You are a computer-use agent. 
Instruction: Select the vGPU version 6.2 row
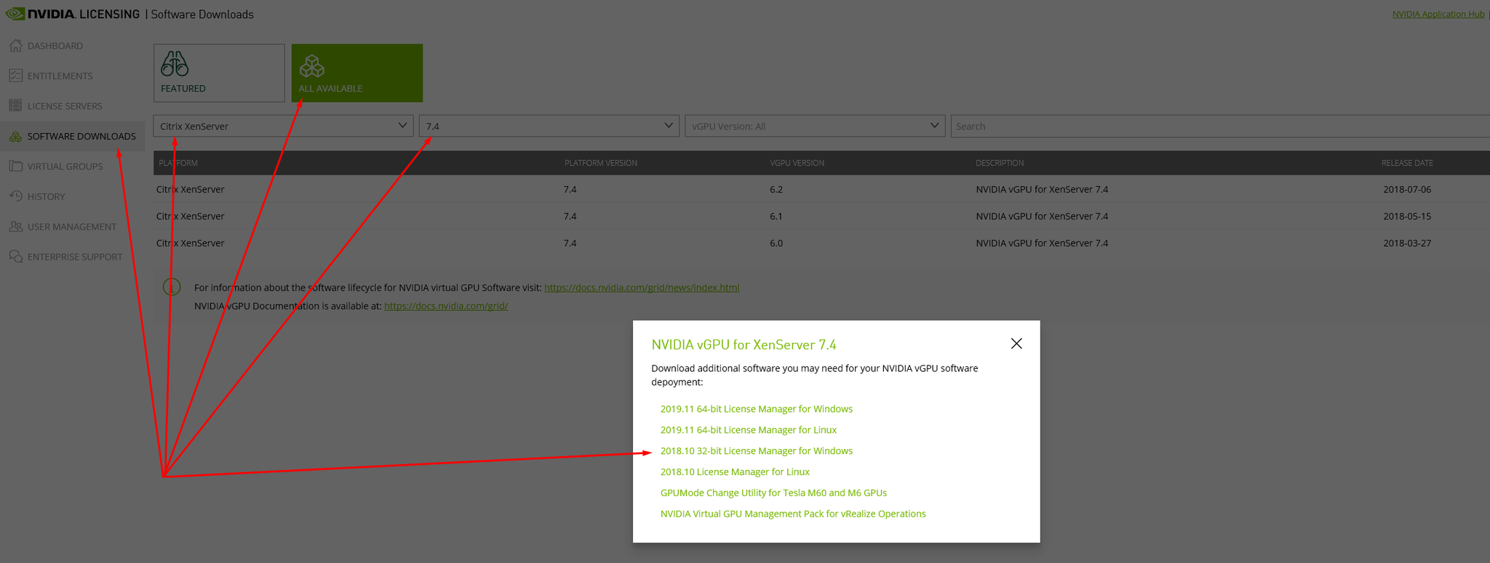[x=821, y=189]
